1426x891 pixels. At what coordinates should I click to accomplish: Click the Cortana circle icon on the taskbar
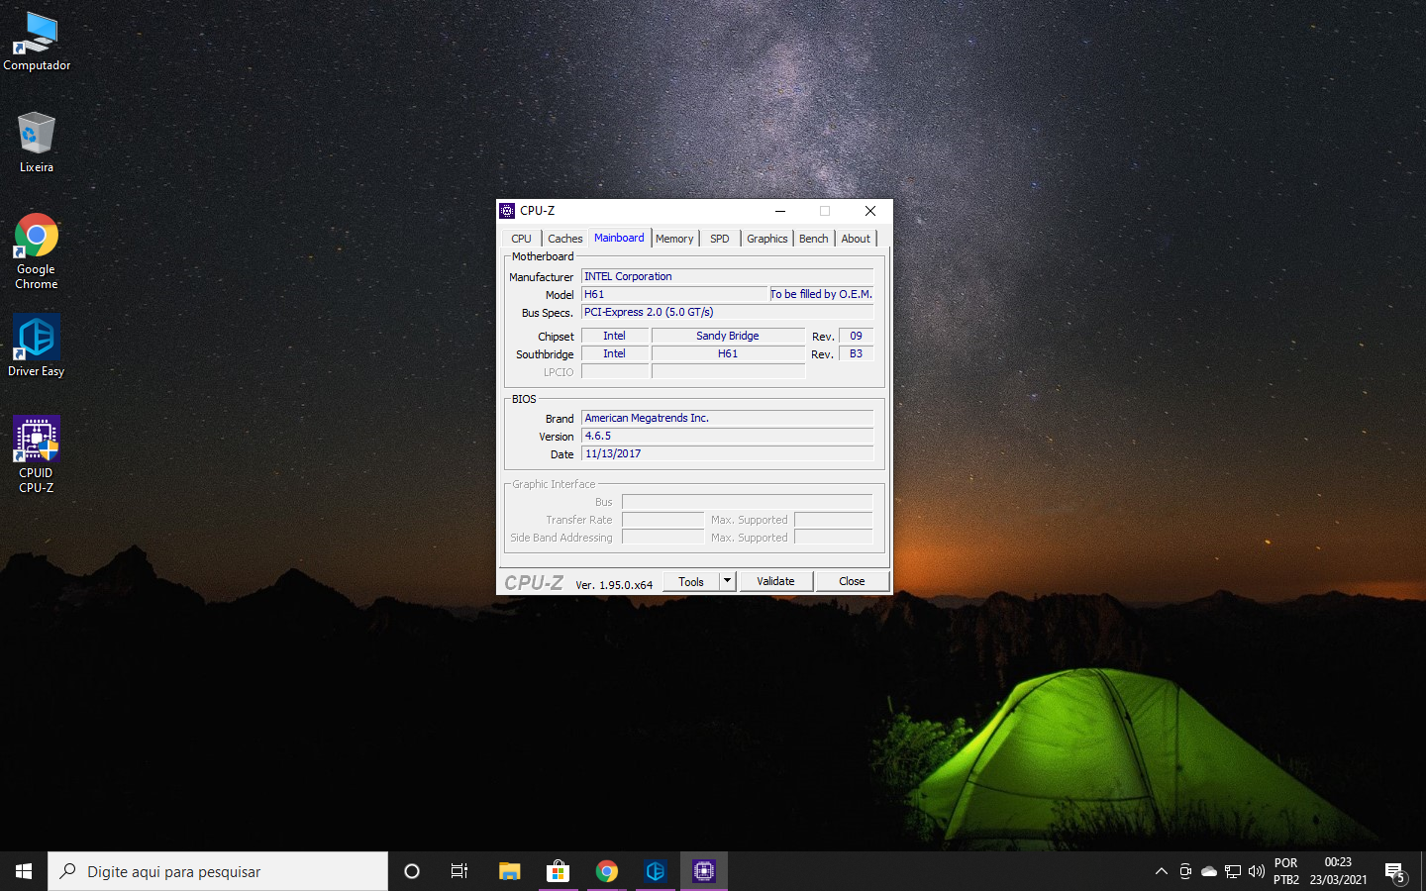412,871
